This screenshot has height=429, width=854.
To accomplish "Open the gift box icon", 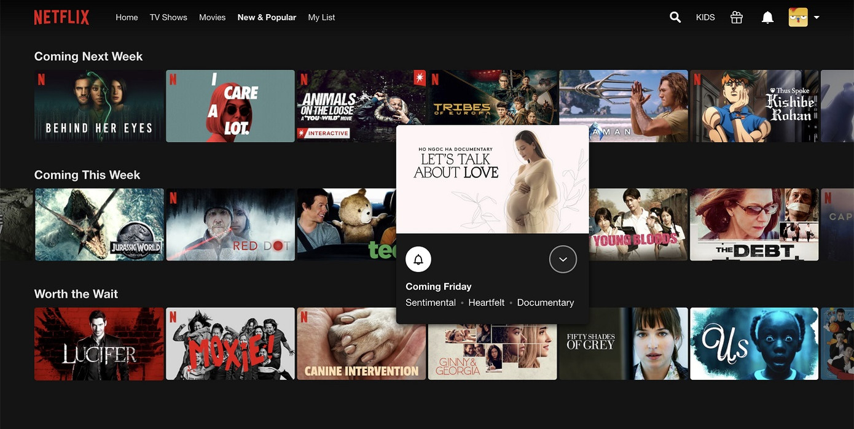I will click(x=736, y=17).
